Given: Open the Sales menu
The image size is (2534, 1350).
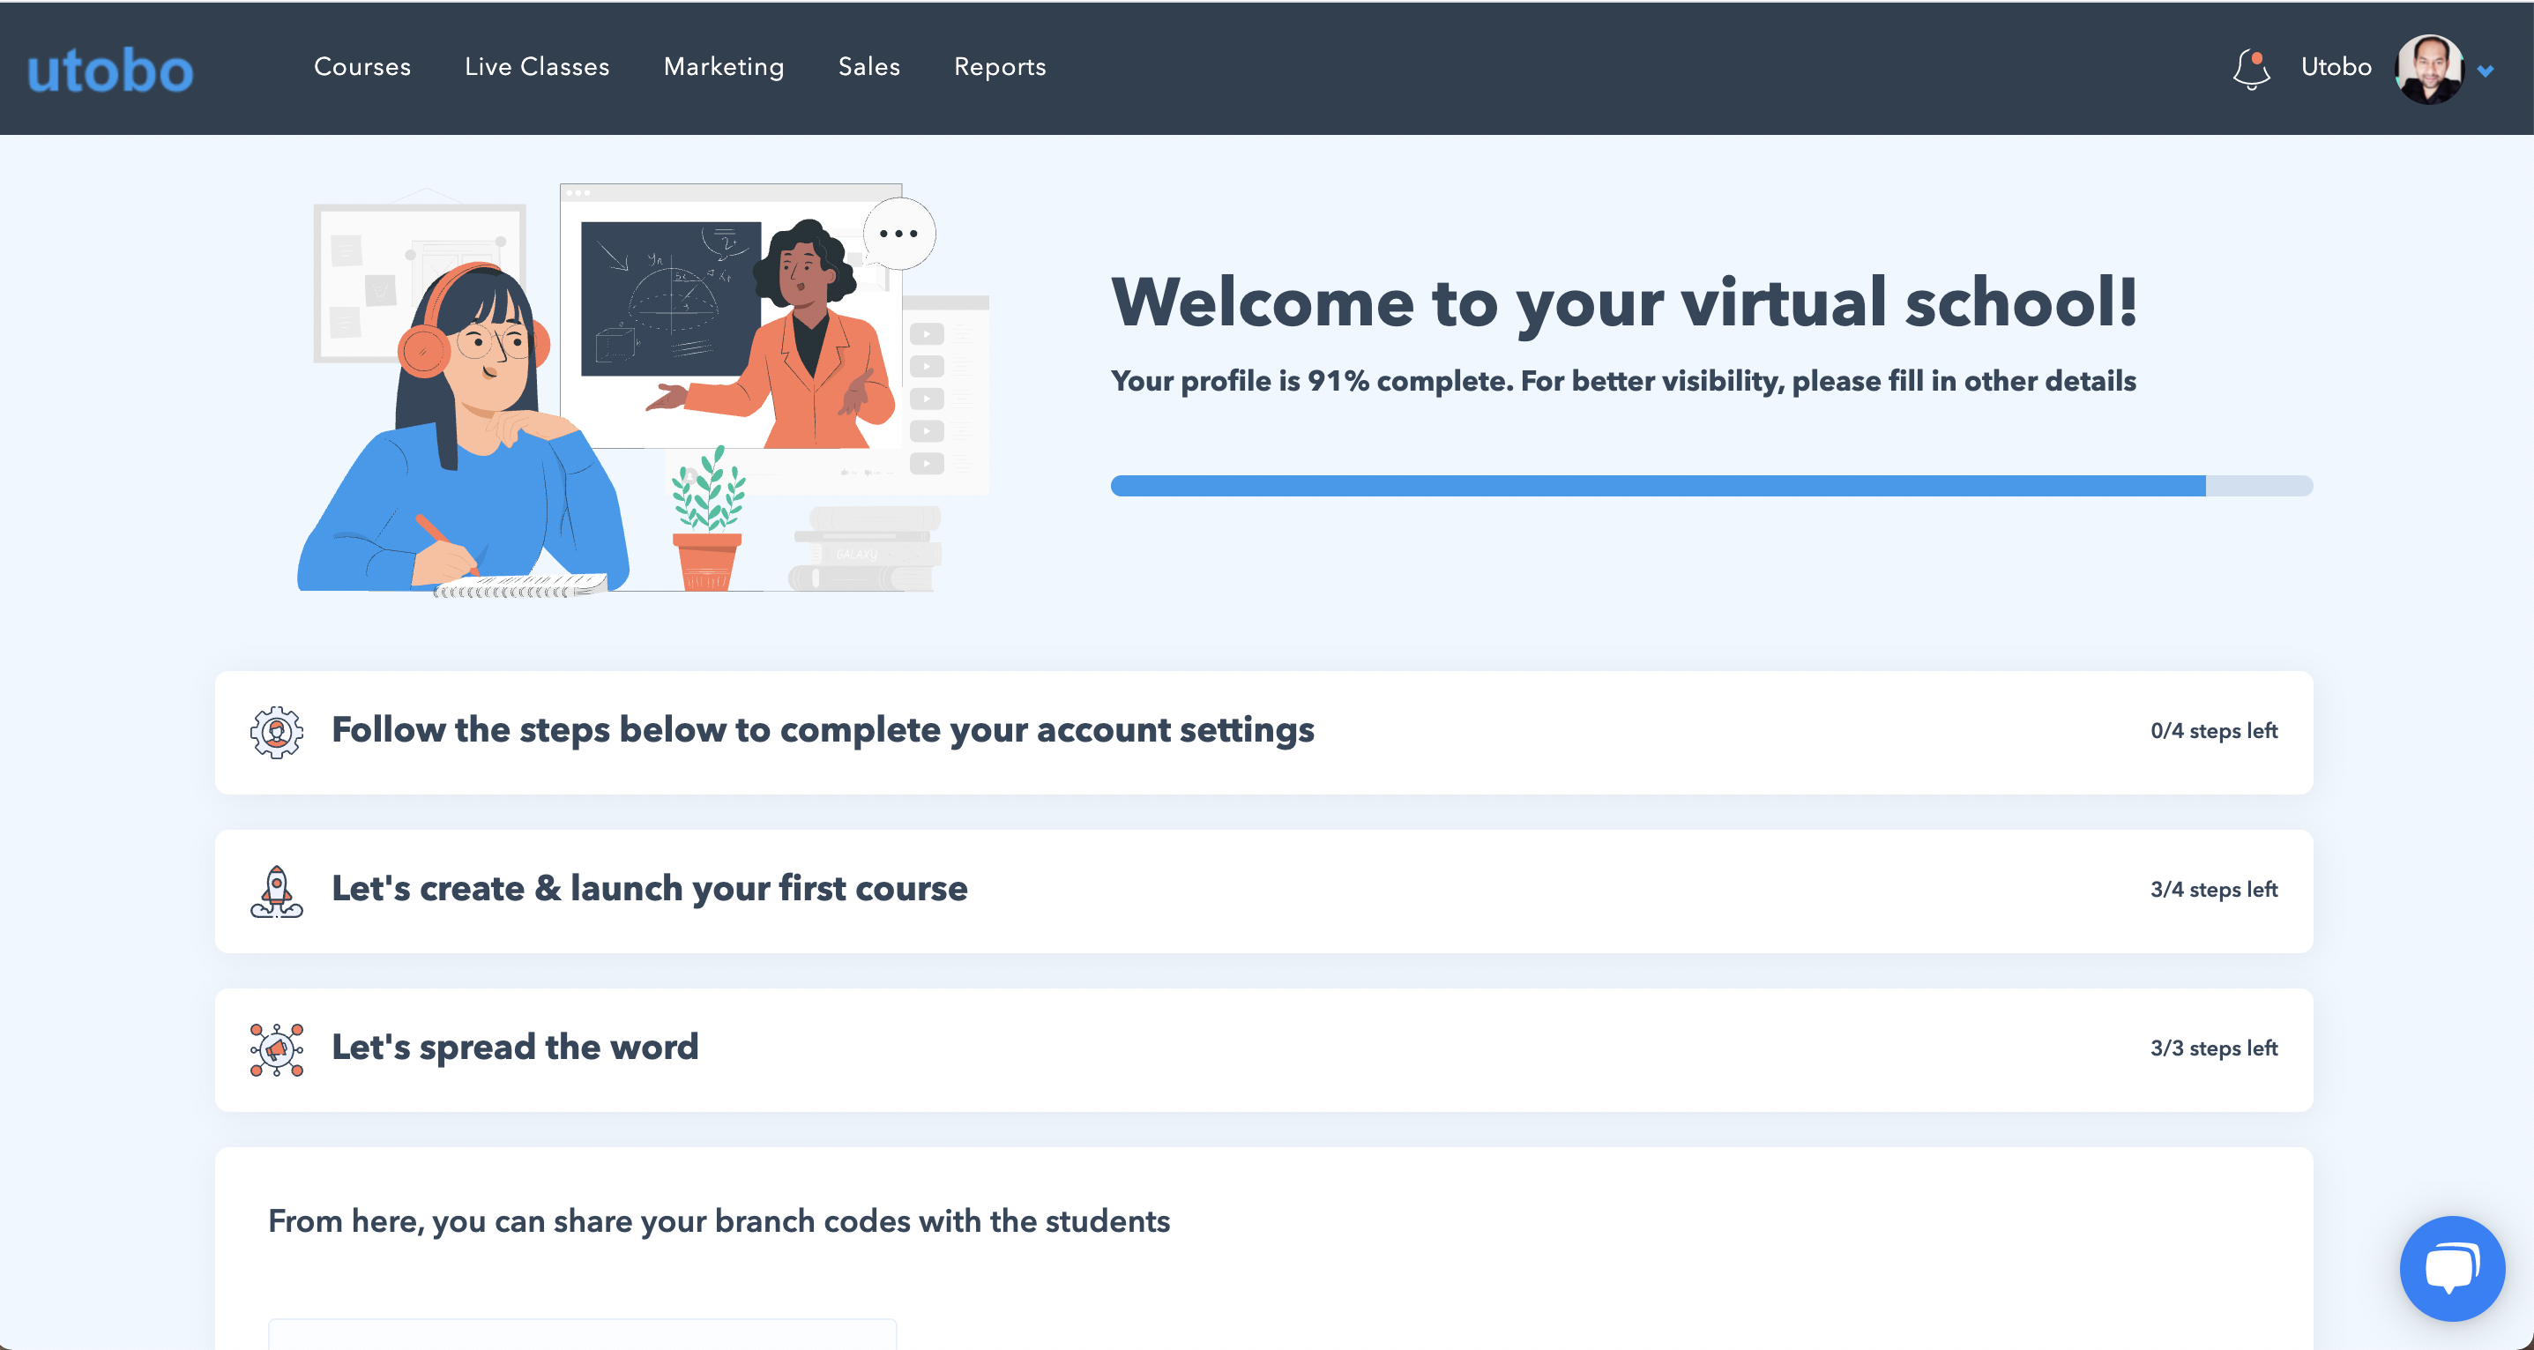Looking at the screenshot, I should [868, 67].
